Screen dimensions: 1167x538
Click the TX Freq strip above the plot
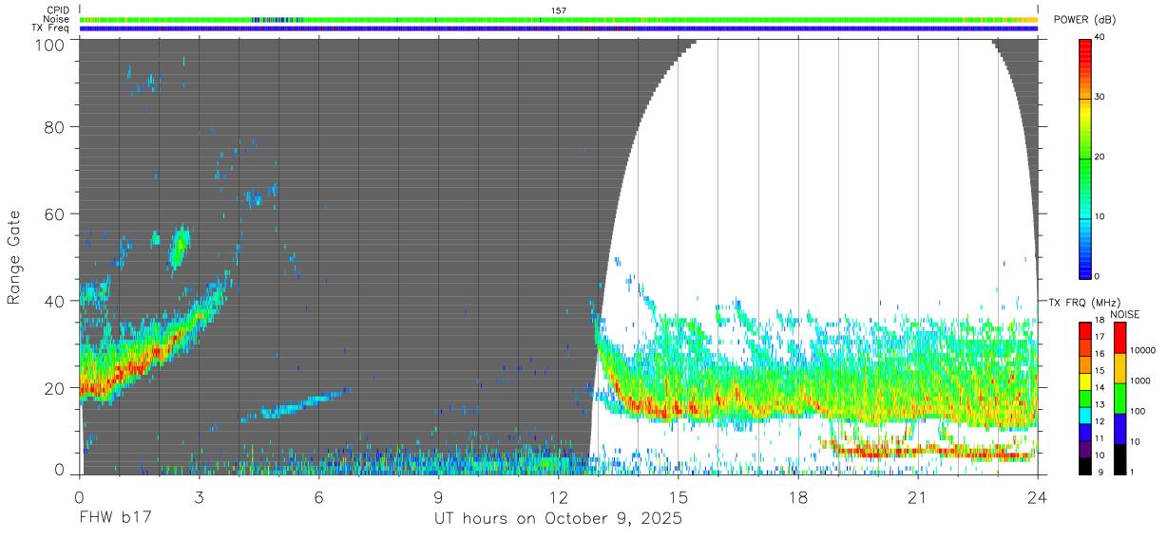click(558, 28)
